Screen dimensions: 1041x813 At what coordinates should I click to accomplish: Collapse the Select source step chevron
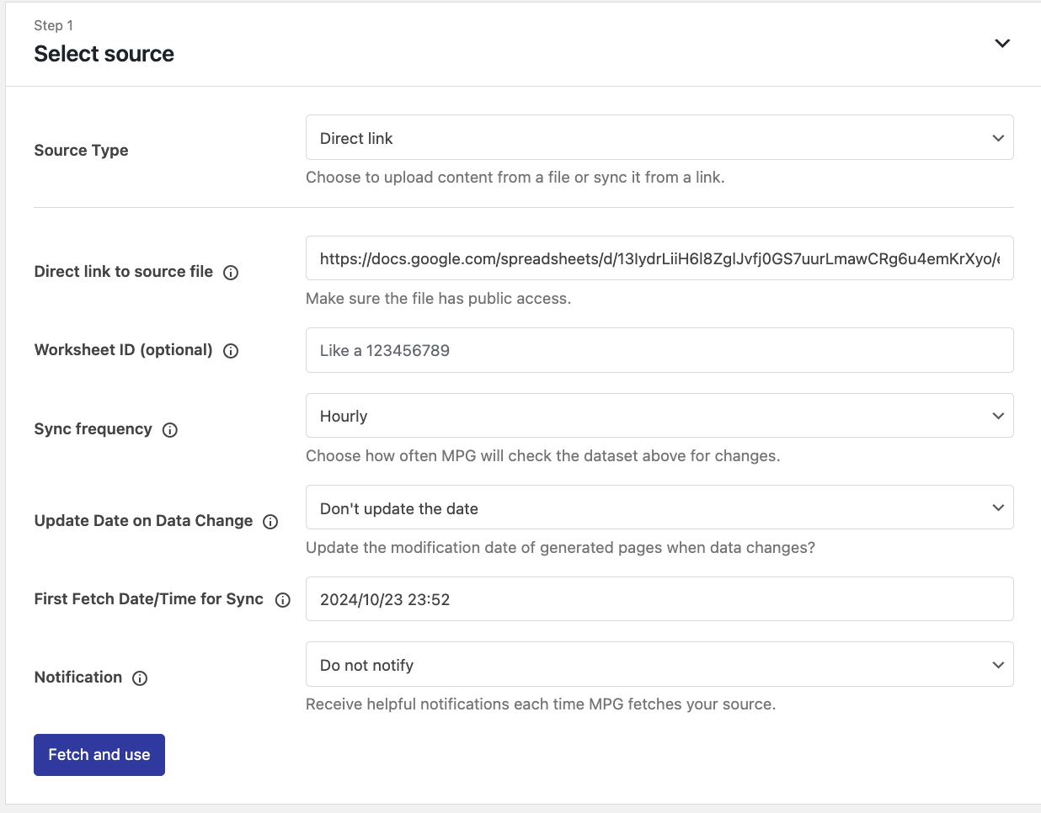pos(1001,44)
